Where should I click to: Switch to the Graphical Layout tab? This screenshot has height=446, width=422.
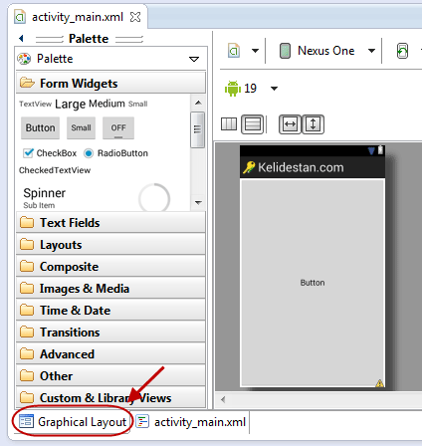tap(73, 422)
